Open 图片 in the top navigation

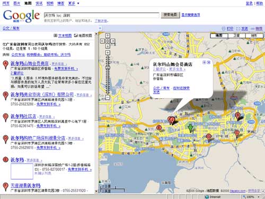click(17, 3)
